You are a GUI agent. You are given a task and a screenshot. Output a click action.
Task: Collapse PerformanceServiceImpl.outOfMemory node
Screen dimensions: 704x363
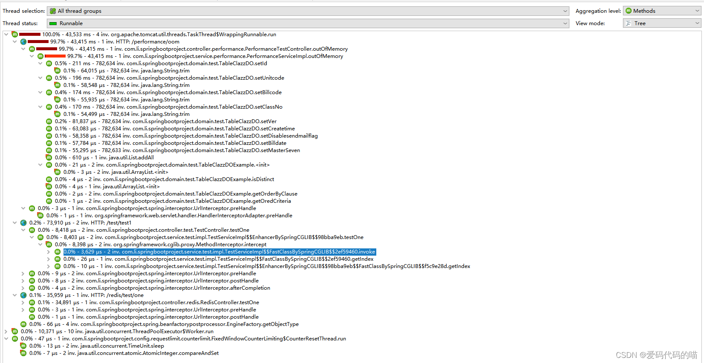[32, 56]
